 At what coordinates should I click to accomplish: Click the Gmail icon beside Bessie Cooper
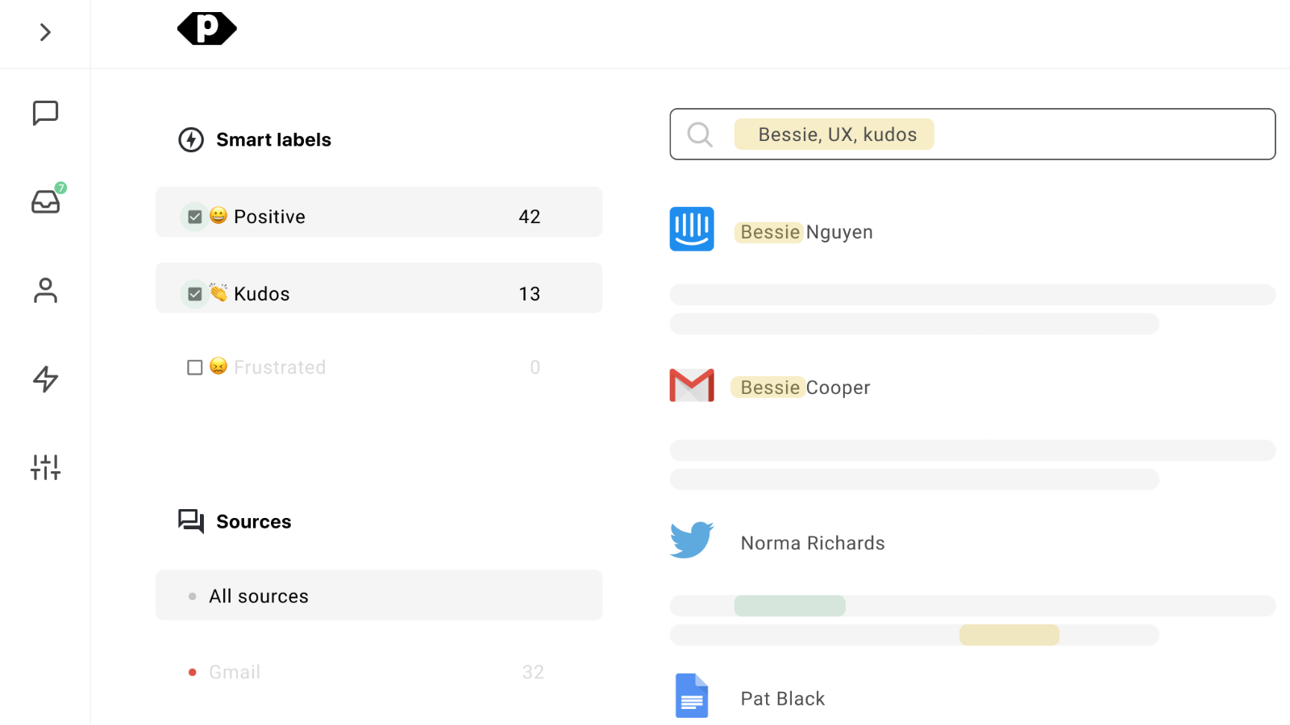tap(691, 386)
